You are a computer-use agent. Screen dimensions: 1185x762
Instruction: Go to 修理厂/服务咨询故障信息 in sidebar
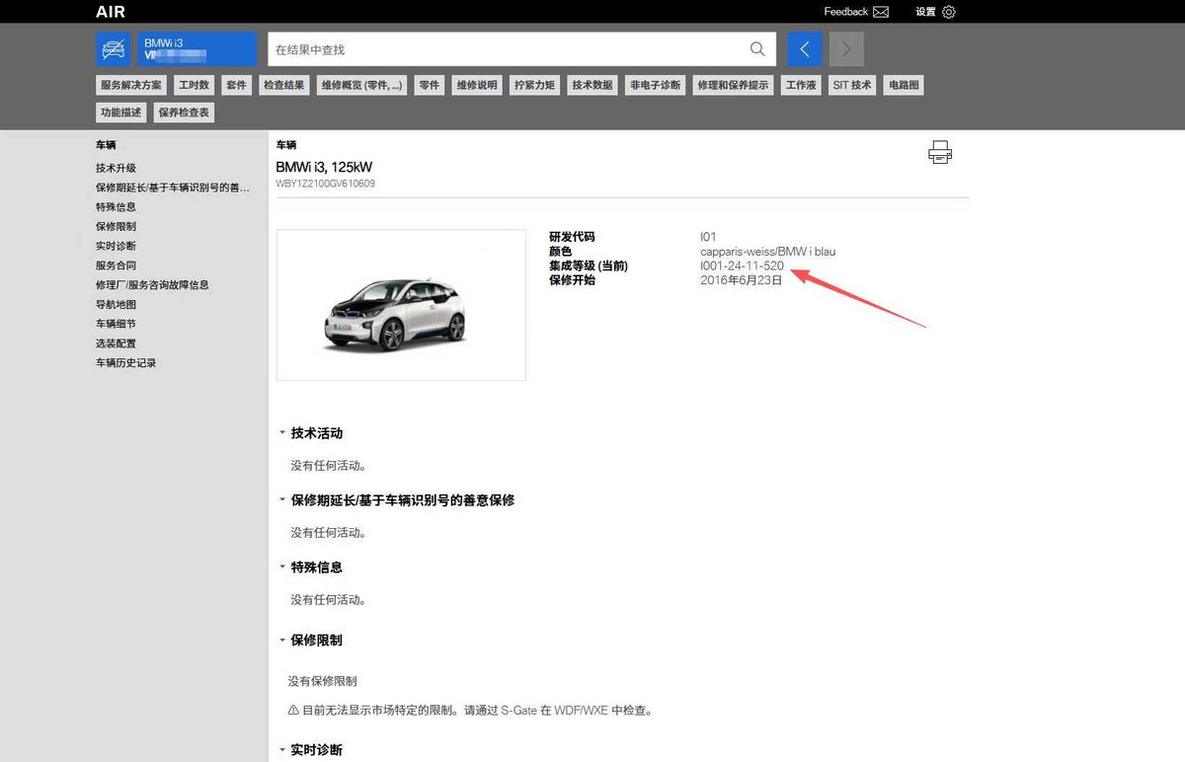click(152, 285)
